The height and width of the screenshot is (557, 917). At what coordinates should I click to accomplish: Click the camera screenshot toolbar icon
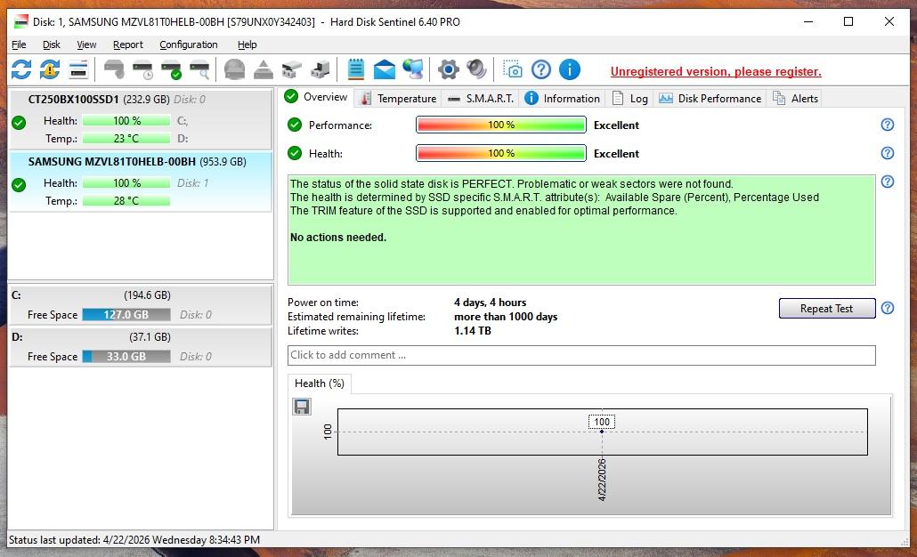(x=513, y=69)
